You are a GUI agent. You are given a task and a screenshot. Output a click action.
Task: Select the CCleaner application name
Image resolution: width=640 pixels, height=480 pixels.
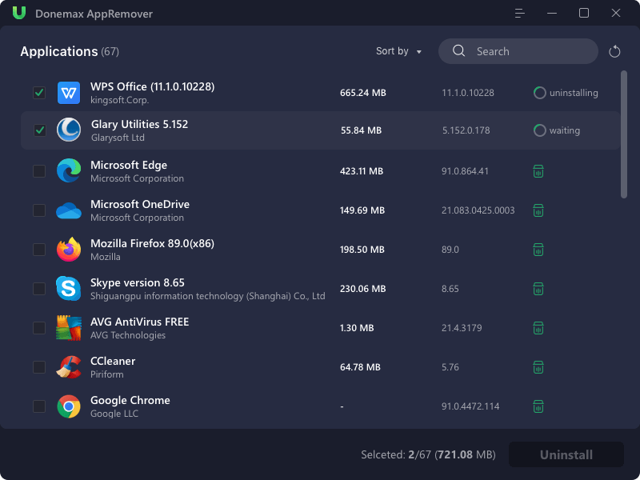(x=113, y=361)
